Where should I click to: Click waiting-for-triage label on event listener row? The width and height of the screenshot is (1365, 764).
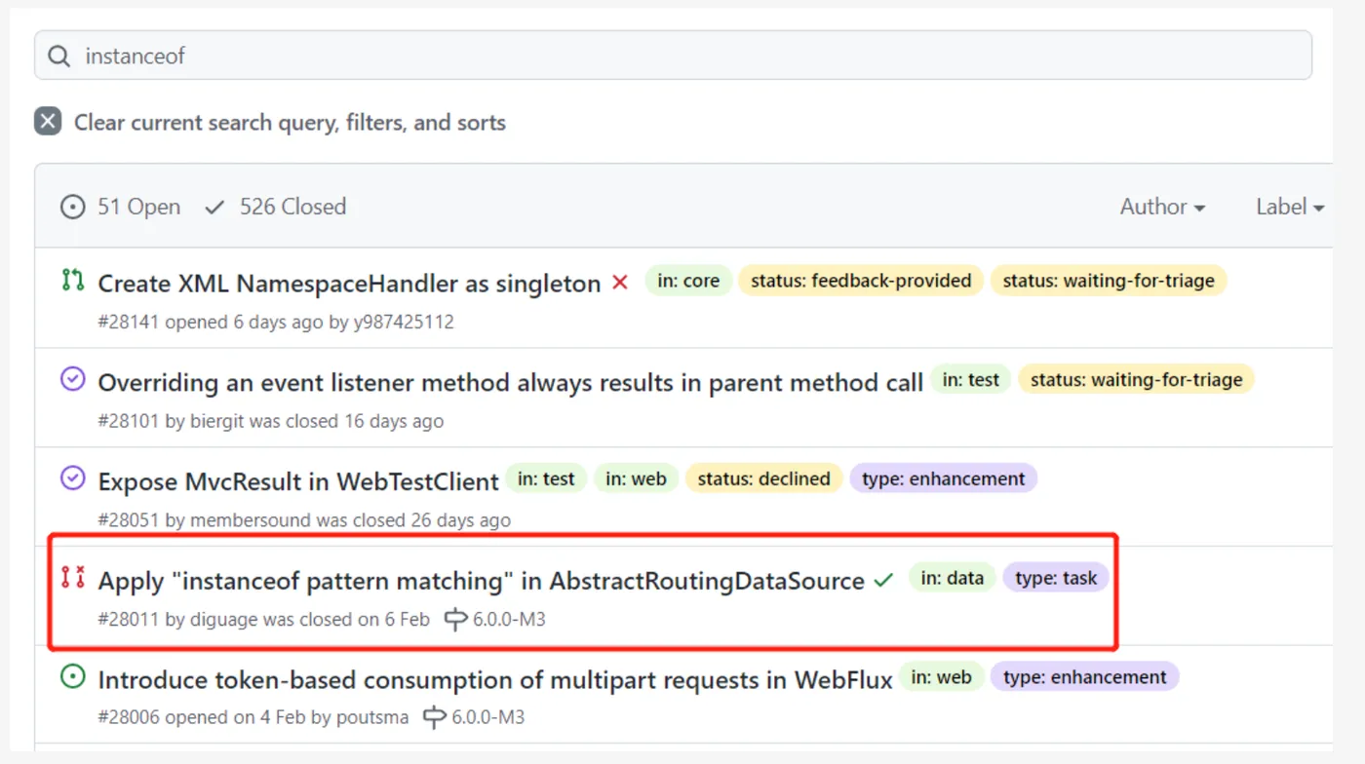pos(1136,380)
